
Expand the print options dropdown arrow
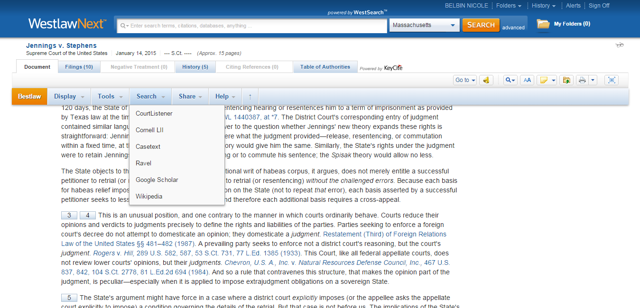593,80
